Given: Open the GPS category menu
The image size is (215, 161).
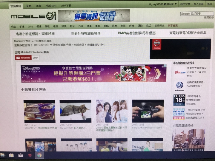Looking at the screenshot, I should (x=30, y=27).
